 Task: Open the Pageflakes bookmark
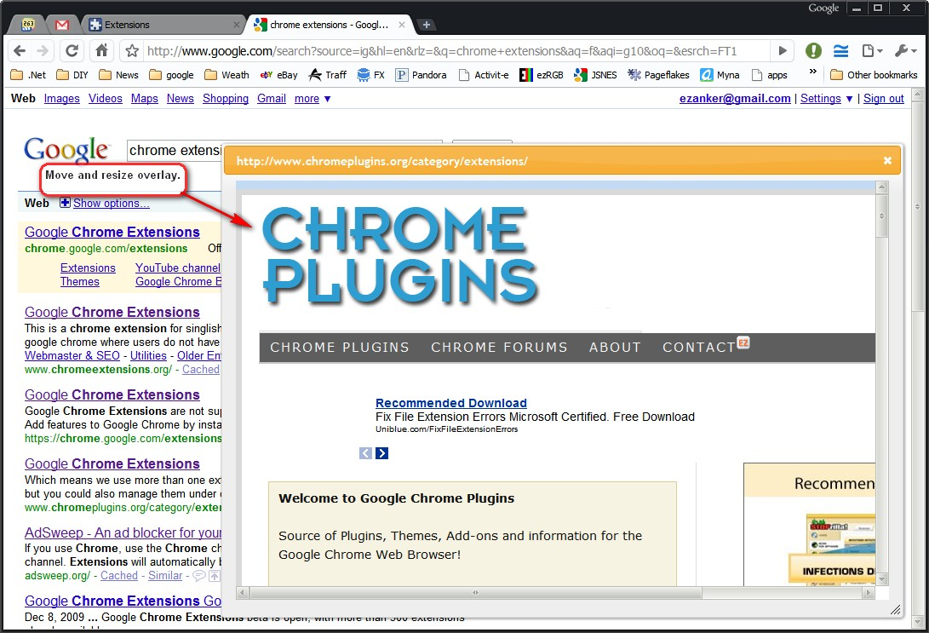(659, 75)
